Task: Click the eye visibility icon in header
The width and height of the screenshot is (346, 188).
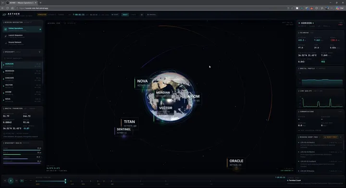Action: pos(142,14)
